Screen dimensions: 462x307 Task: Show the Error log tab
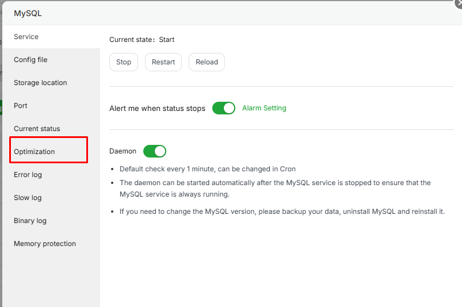(x=51, y=175)
